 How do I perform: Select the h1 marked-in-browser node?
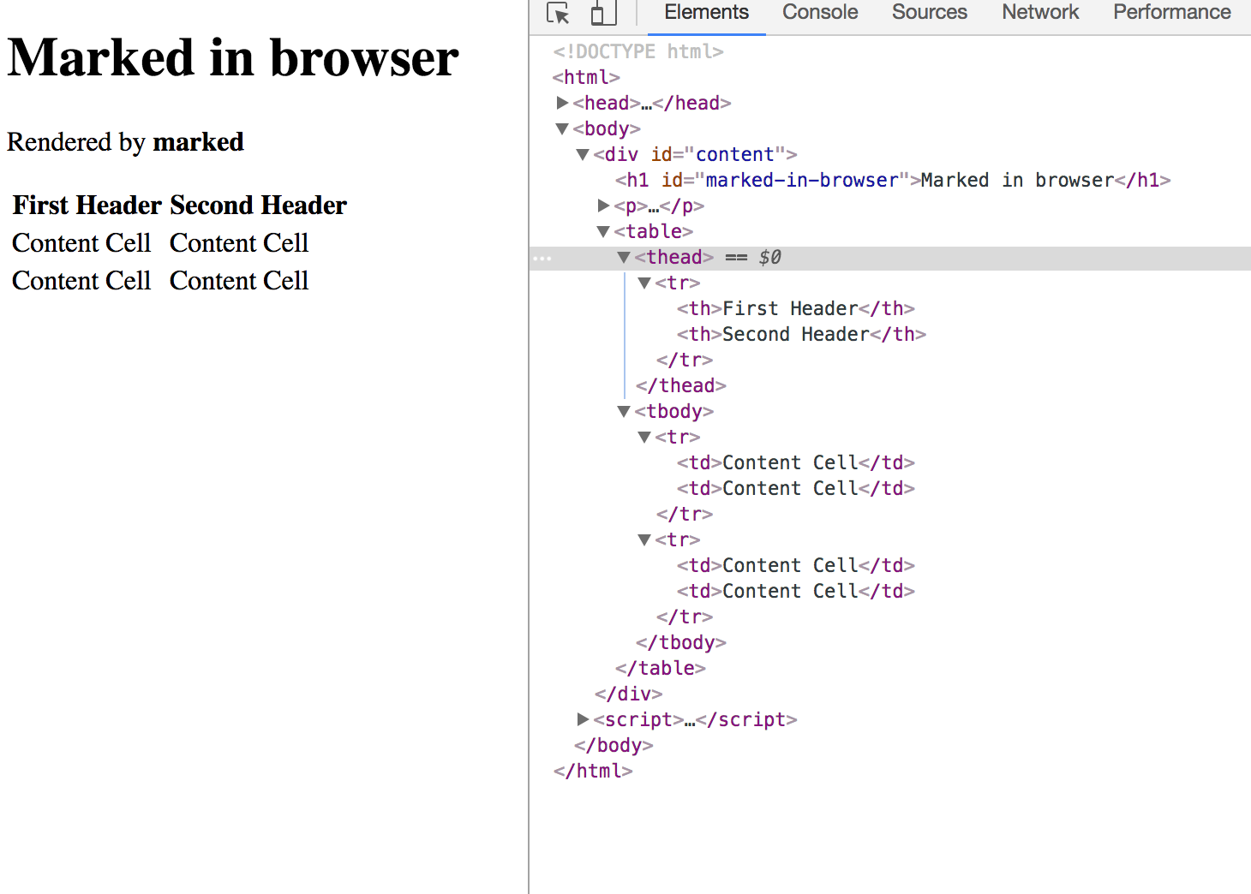[x=891, y=180]
